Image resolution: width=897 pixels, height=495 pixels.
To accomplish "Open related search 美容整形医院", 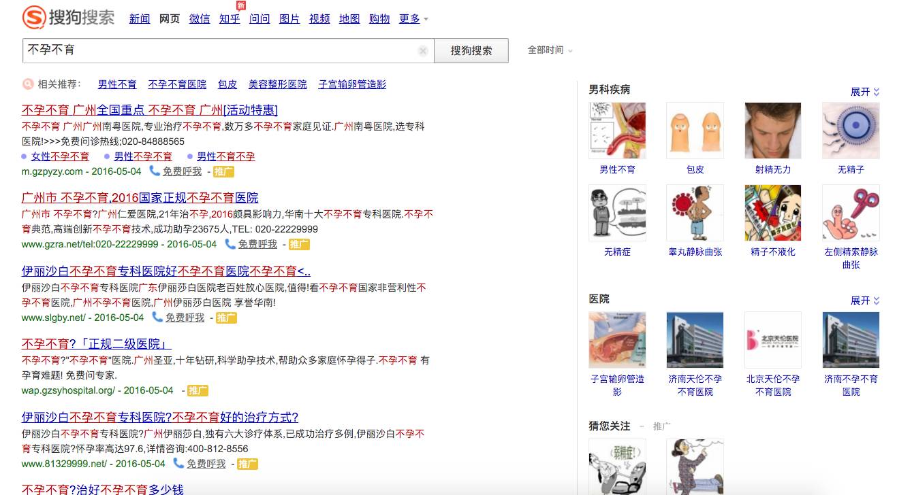I will click(277, 84).
